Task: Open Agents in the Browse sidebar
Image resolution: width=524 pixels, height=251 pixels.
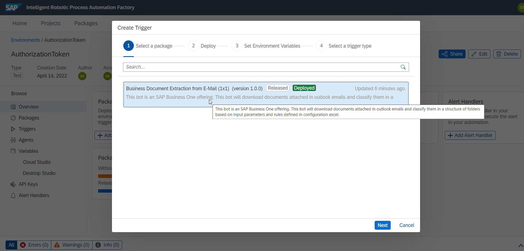Action: click(43, 140)
